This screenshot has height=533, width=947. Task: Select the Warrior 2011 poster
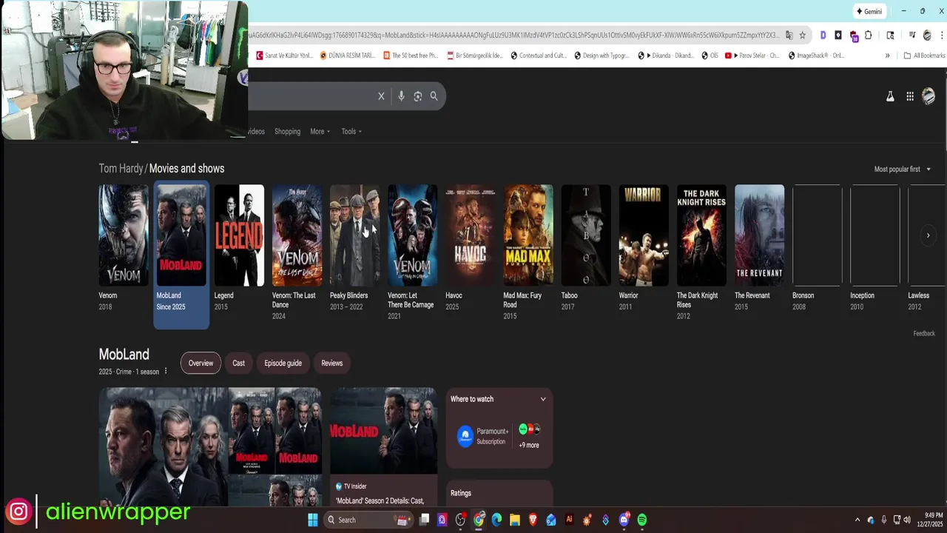[x=644, y=235]
